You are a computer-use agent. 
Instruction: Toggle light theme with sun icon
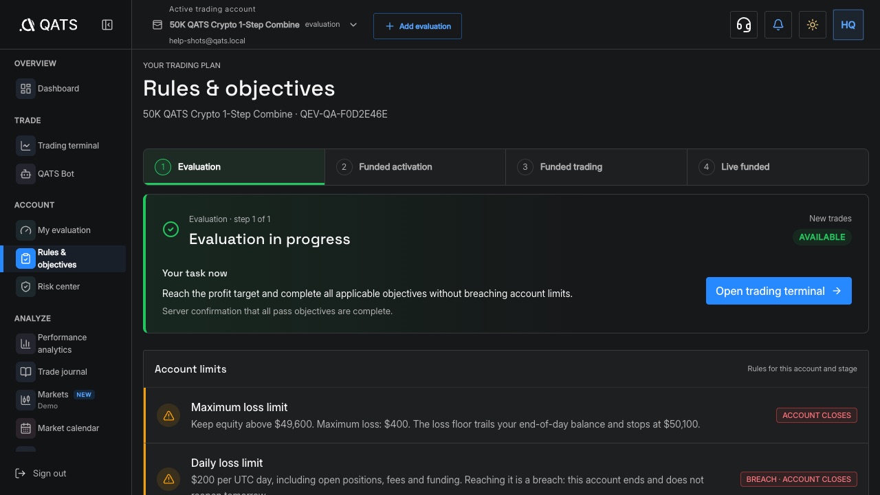click(813, 25)
